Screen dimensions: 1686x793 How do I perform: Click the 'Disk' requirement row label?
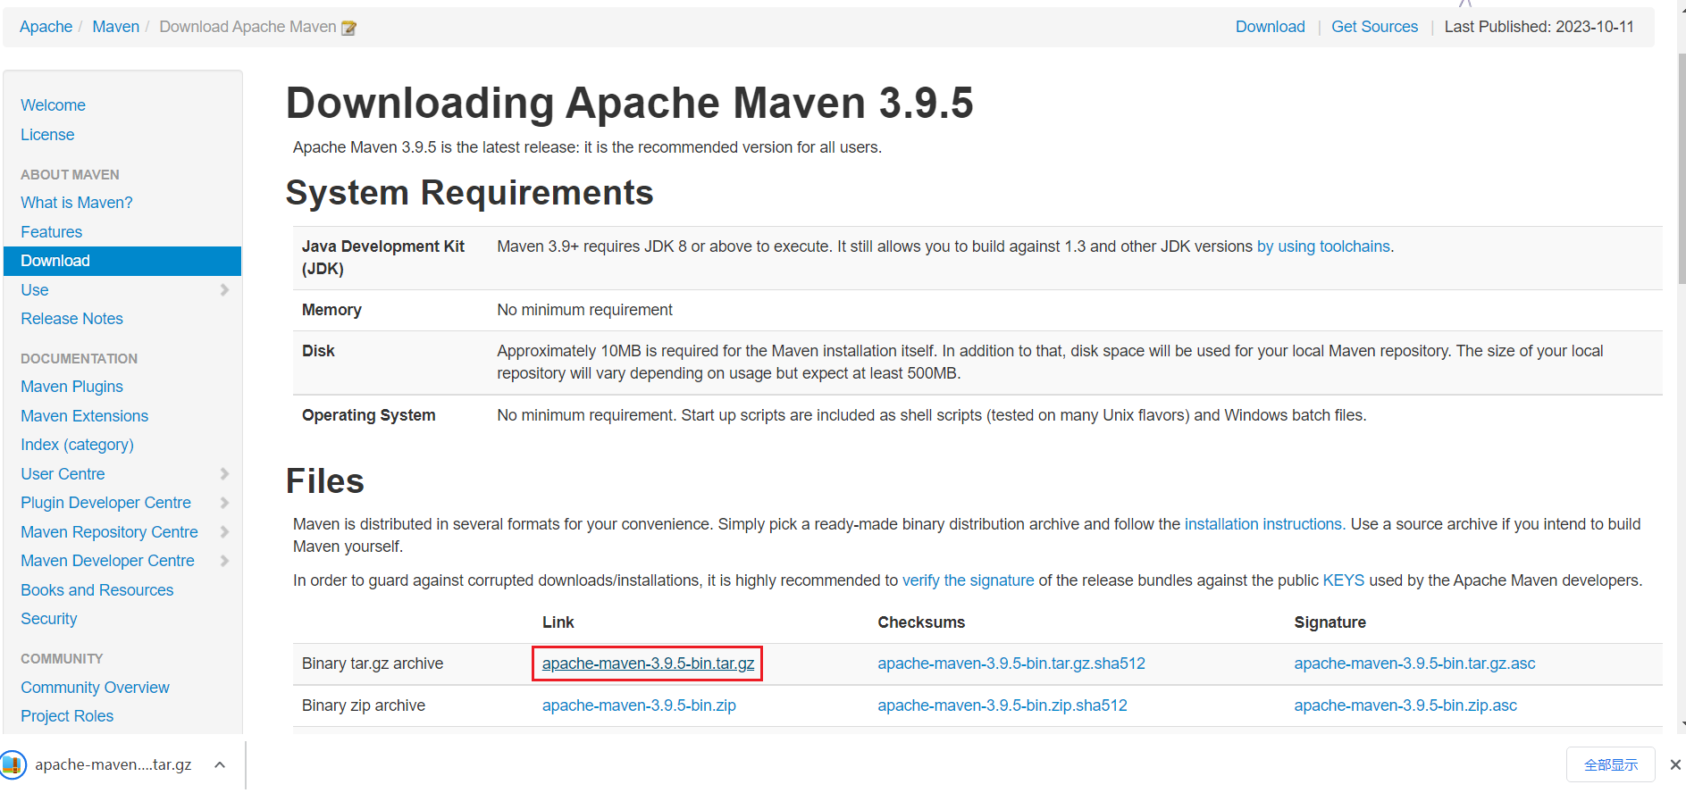pyautogui.click(x=318, y=351)
